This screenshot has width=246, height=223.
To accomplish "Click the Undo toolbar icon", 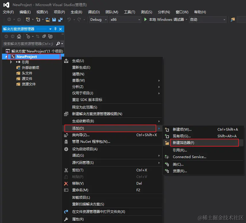I will tap(69, 20).
